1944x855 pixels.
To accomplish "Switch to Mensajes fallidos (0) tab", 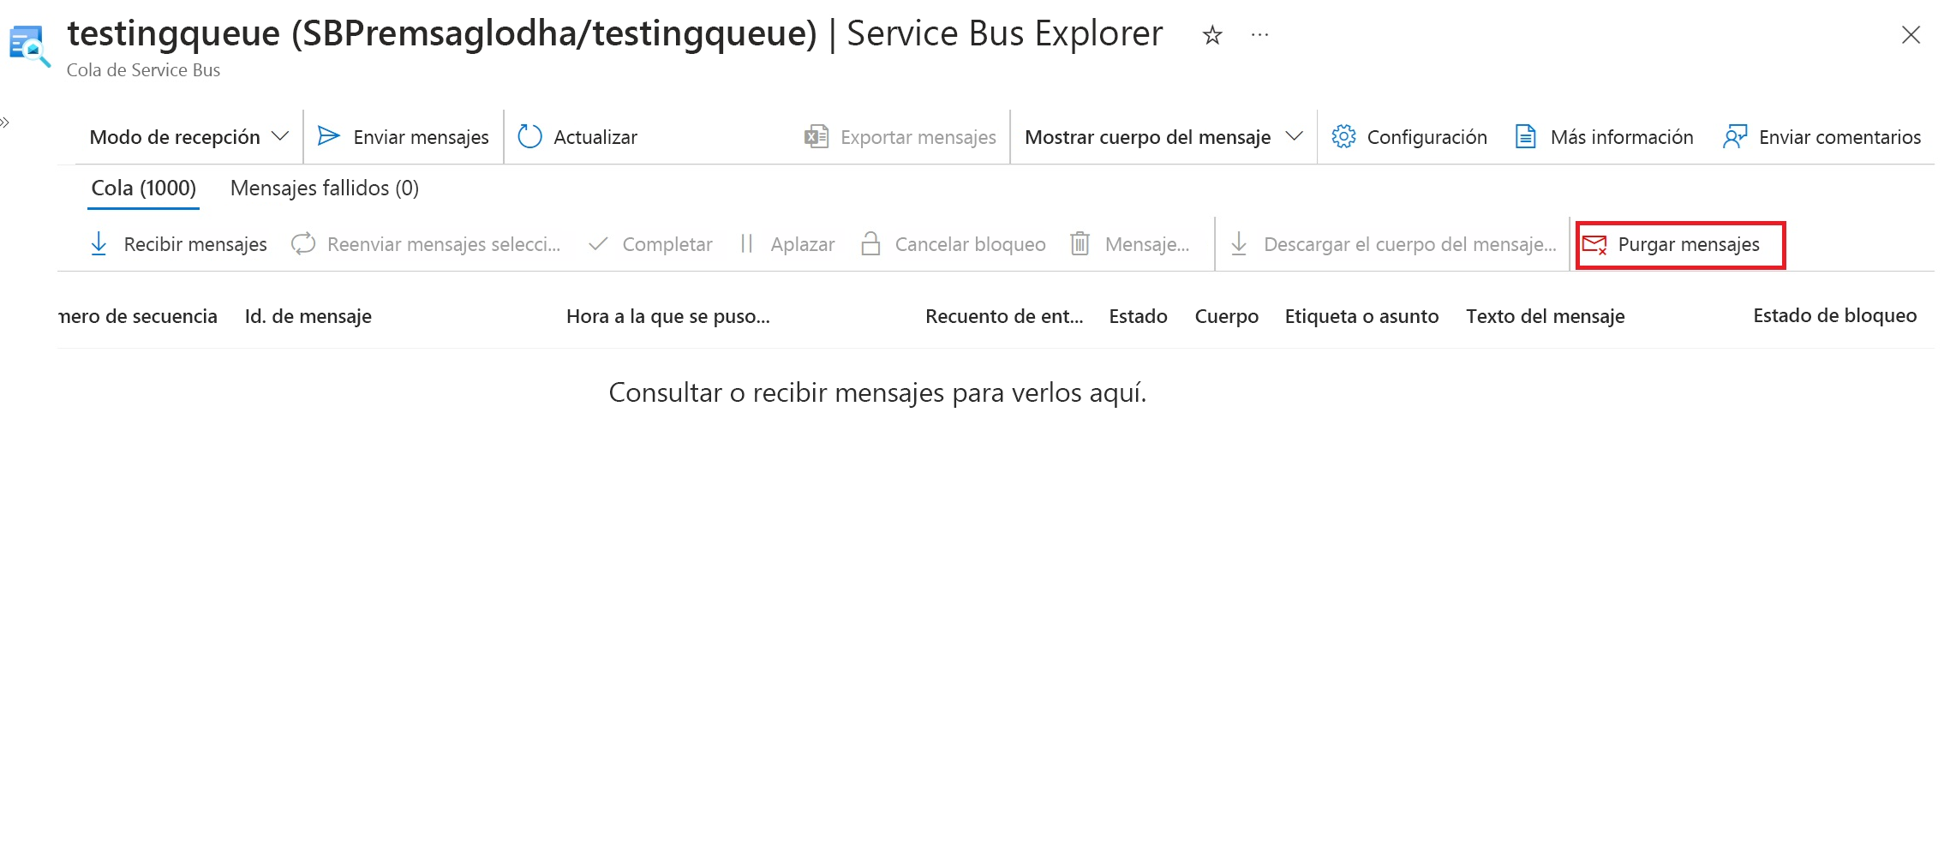I will [325, 188].
